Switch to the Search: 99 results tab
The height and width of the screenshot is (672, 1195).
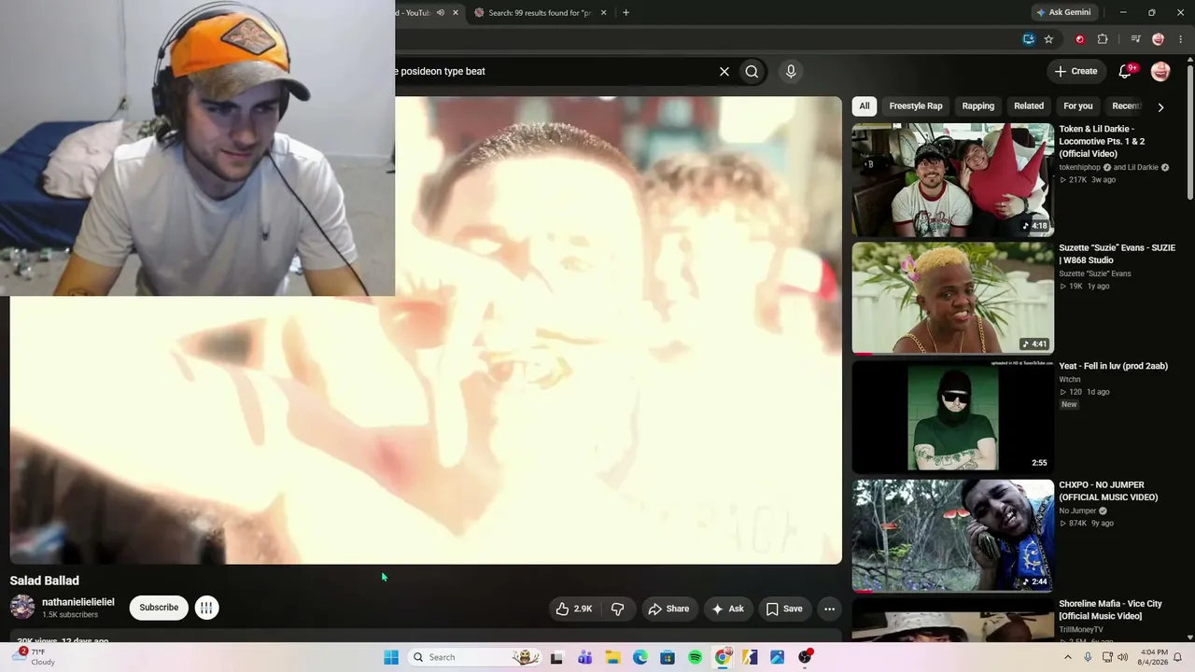point(540,12)
